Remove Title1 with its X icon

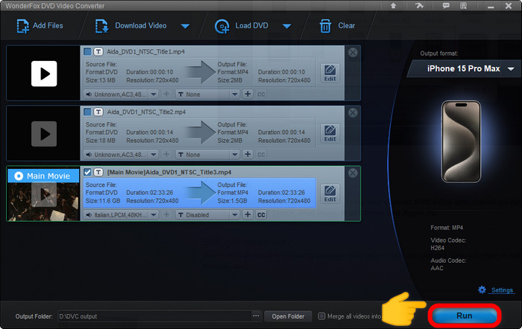(353, 53)
